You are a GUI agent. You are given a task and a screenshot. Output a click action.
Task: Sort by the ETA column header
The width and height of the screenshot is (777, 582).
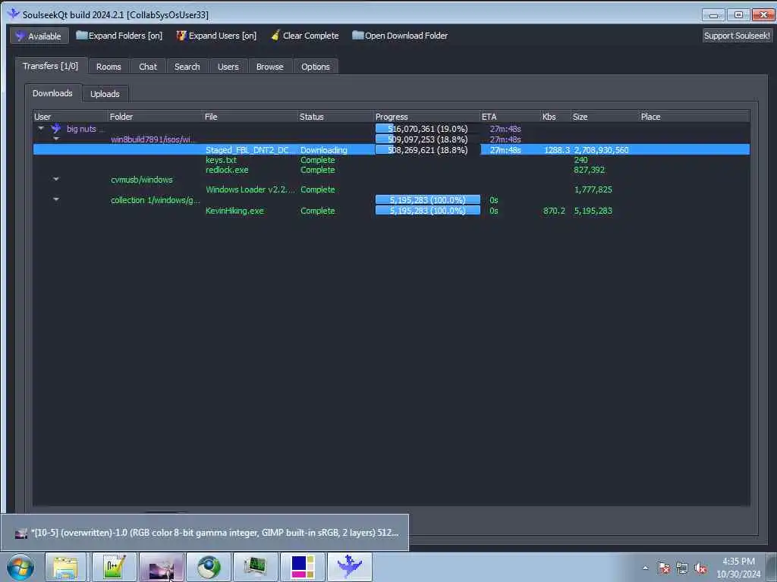[x=511, y=117]
